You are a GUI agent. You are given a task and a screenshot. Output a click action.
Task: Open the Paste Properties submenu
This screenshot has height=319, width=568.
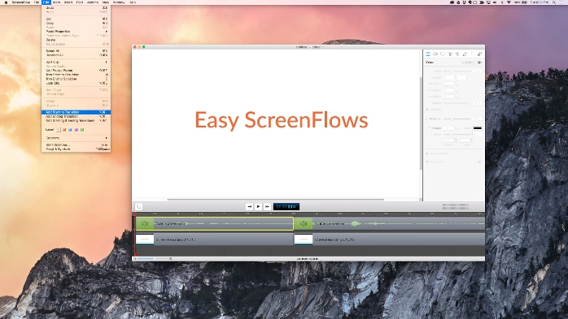click(x=76, y=32)
